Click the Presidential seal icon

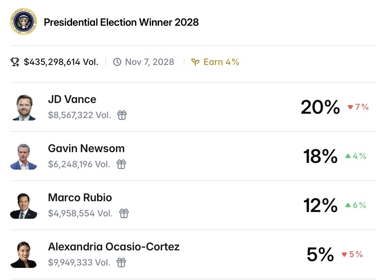pyautogui.click(x=24, y=22)
